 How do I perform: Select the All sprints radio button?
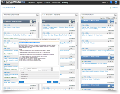(x=114, y=18)
